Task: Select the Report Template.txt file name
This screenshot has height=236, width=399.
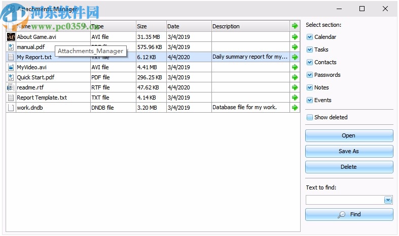Action: tap(42, 98)
